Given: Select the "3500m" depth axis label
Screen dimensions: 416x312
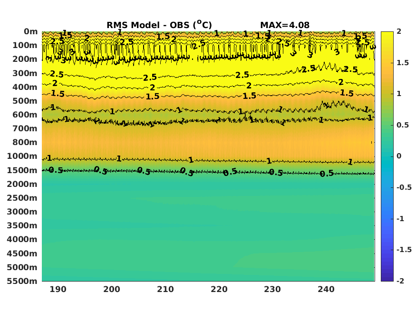Looking at the screenshot, I should 22,225.
